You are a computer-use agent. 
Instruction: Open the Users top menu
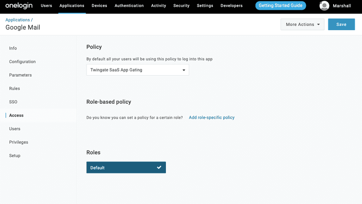point(46,6)
